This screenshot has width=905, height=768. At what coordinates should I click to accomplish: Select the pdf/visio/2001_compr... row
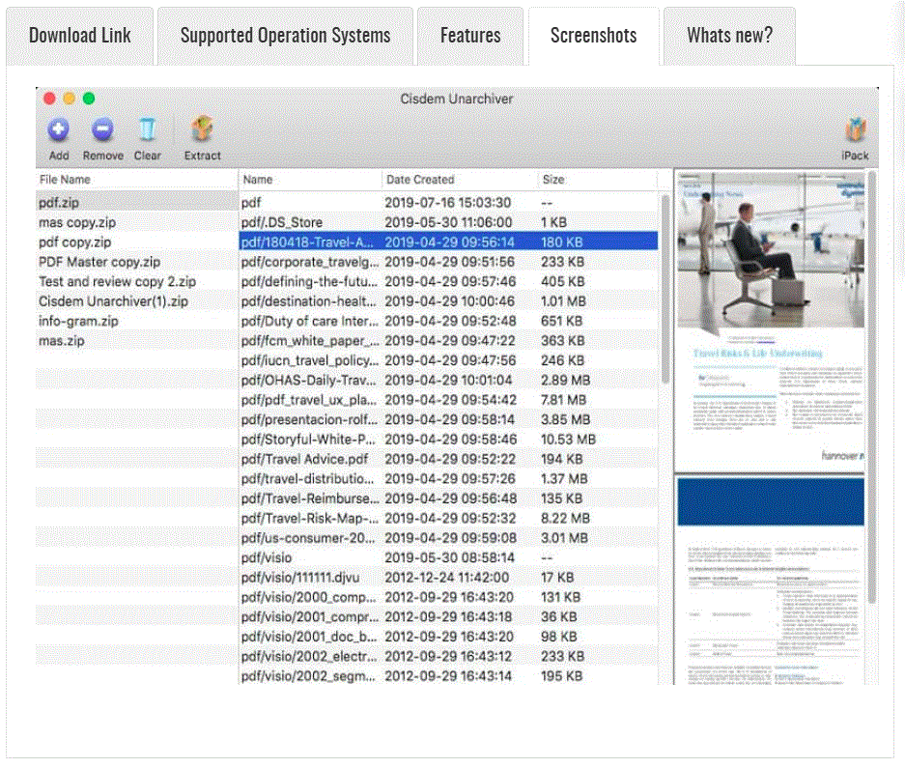[448, 616]
